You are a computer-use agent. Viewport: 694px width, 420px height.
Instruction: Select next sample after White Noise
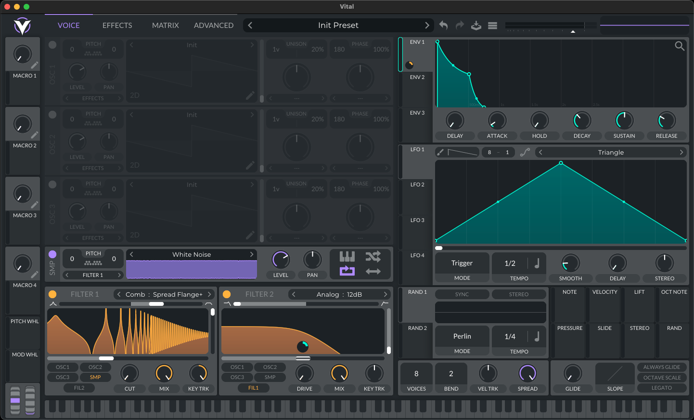[x=252, y=254]
